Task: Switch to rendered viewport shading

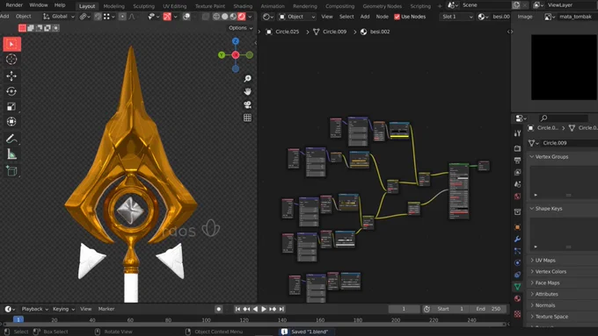Action: 242,17
